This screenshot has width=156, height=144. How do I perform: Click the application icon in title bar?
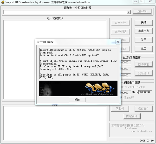point(3,2)
